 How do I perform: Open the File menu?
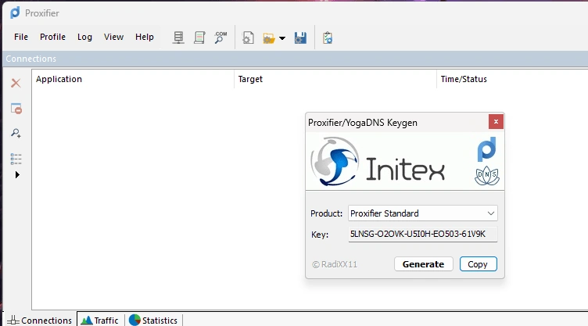[21, 37]
